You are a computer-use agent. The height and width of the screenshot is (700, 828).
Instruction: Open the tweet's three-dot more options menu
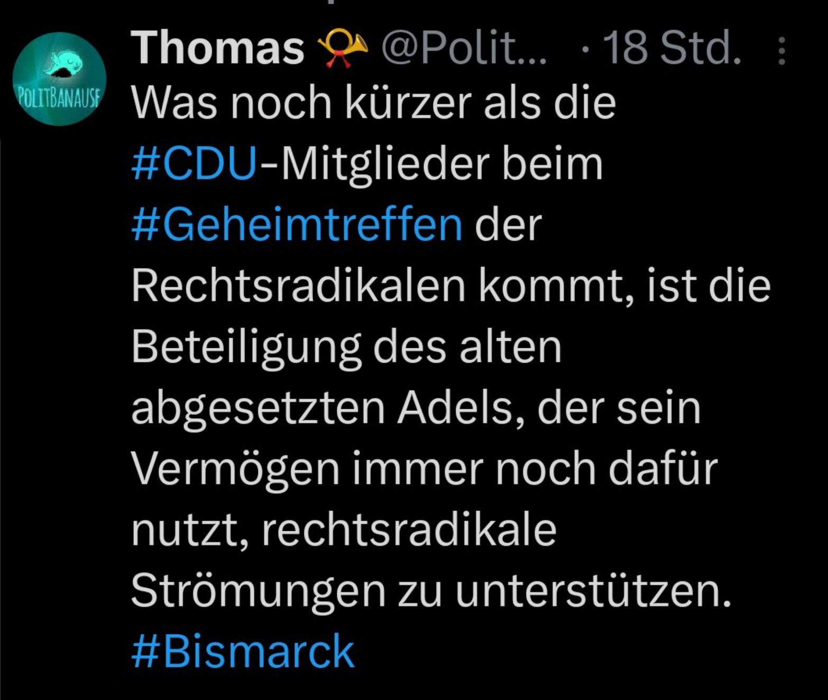coord(782,50)
